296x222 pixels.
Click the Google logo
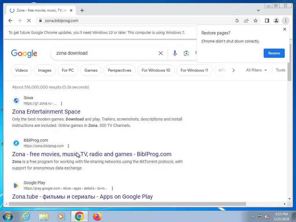pyautogui.click(x=24, y=53)
